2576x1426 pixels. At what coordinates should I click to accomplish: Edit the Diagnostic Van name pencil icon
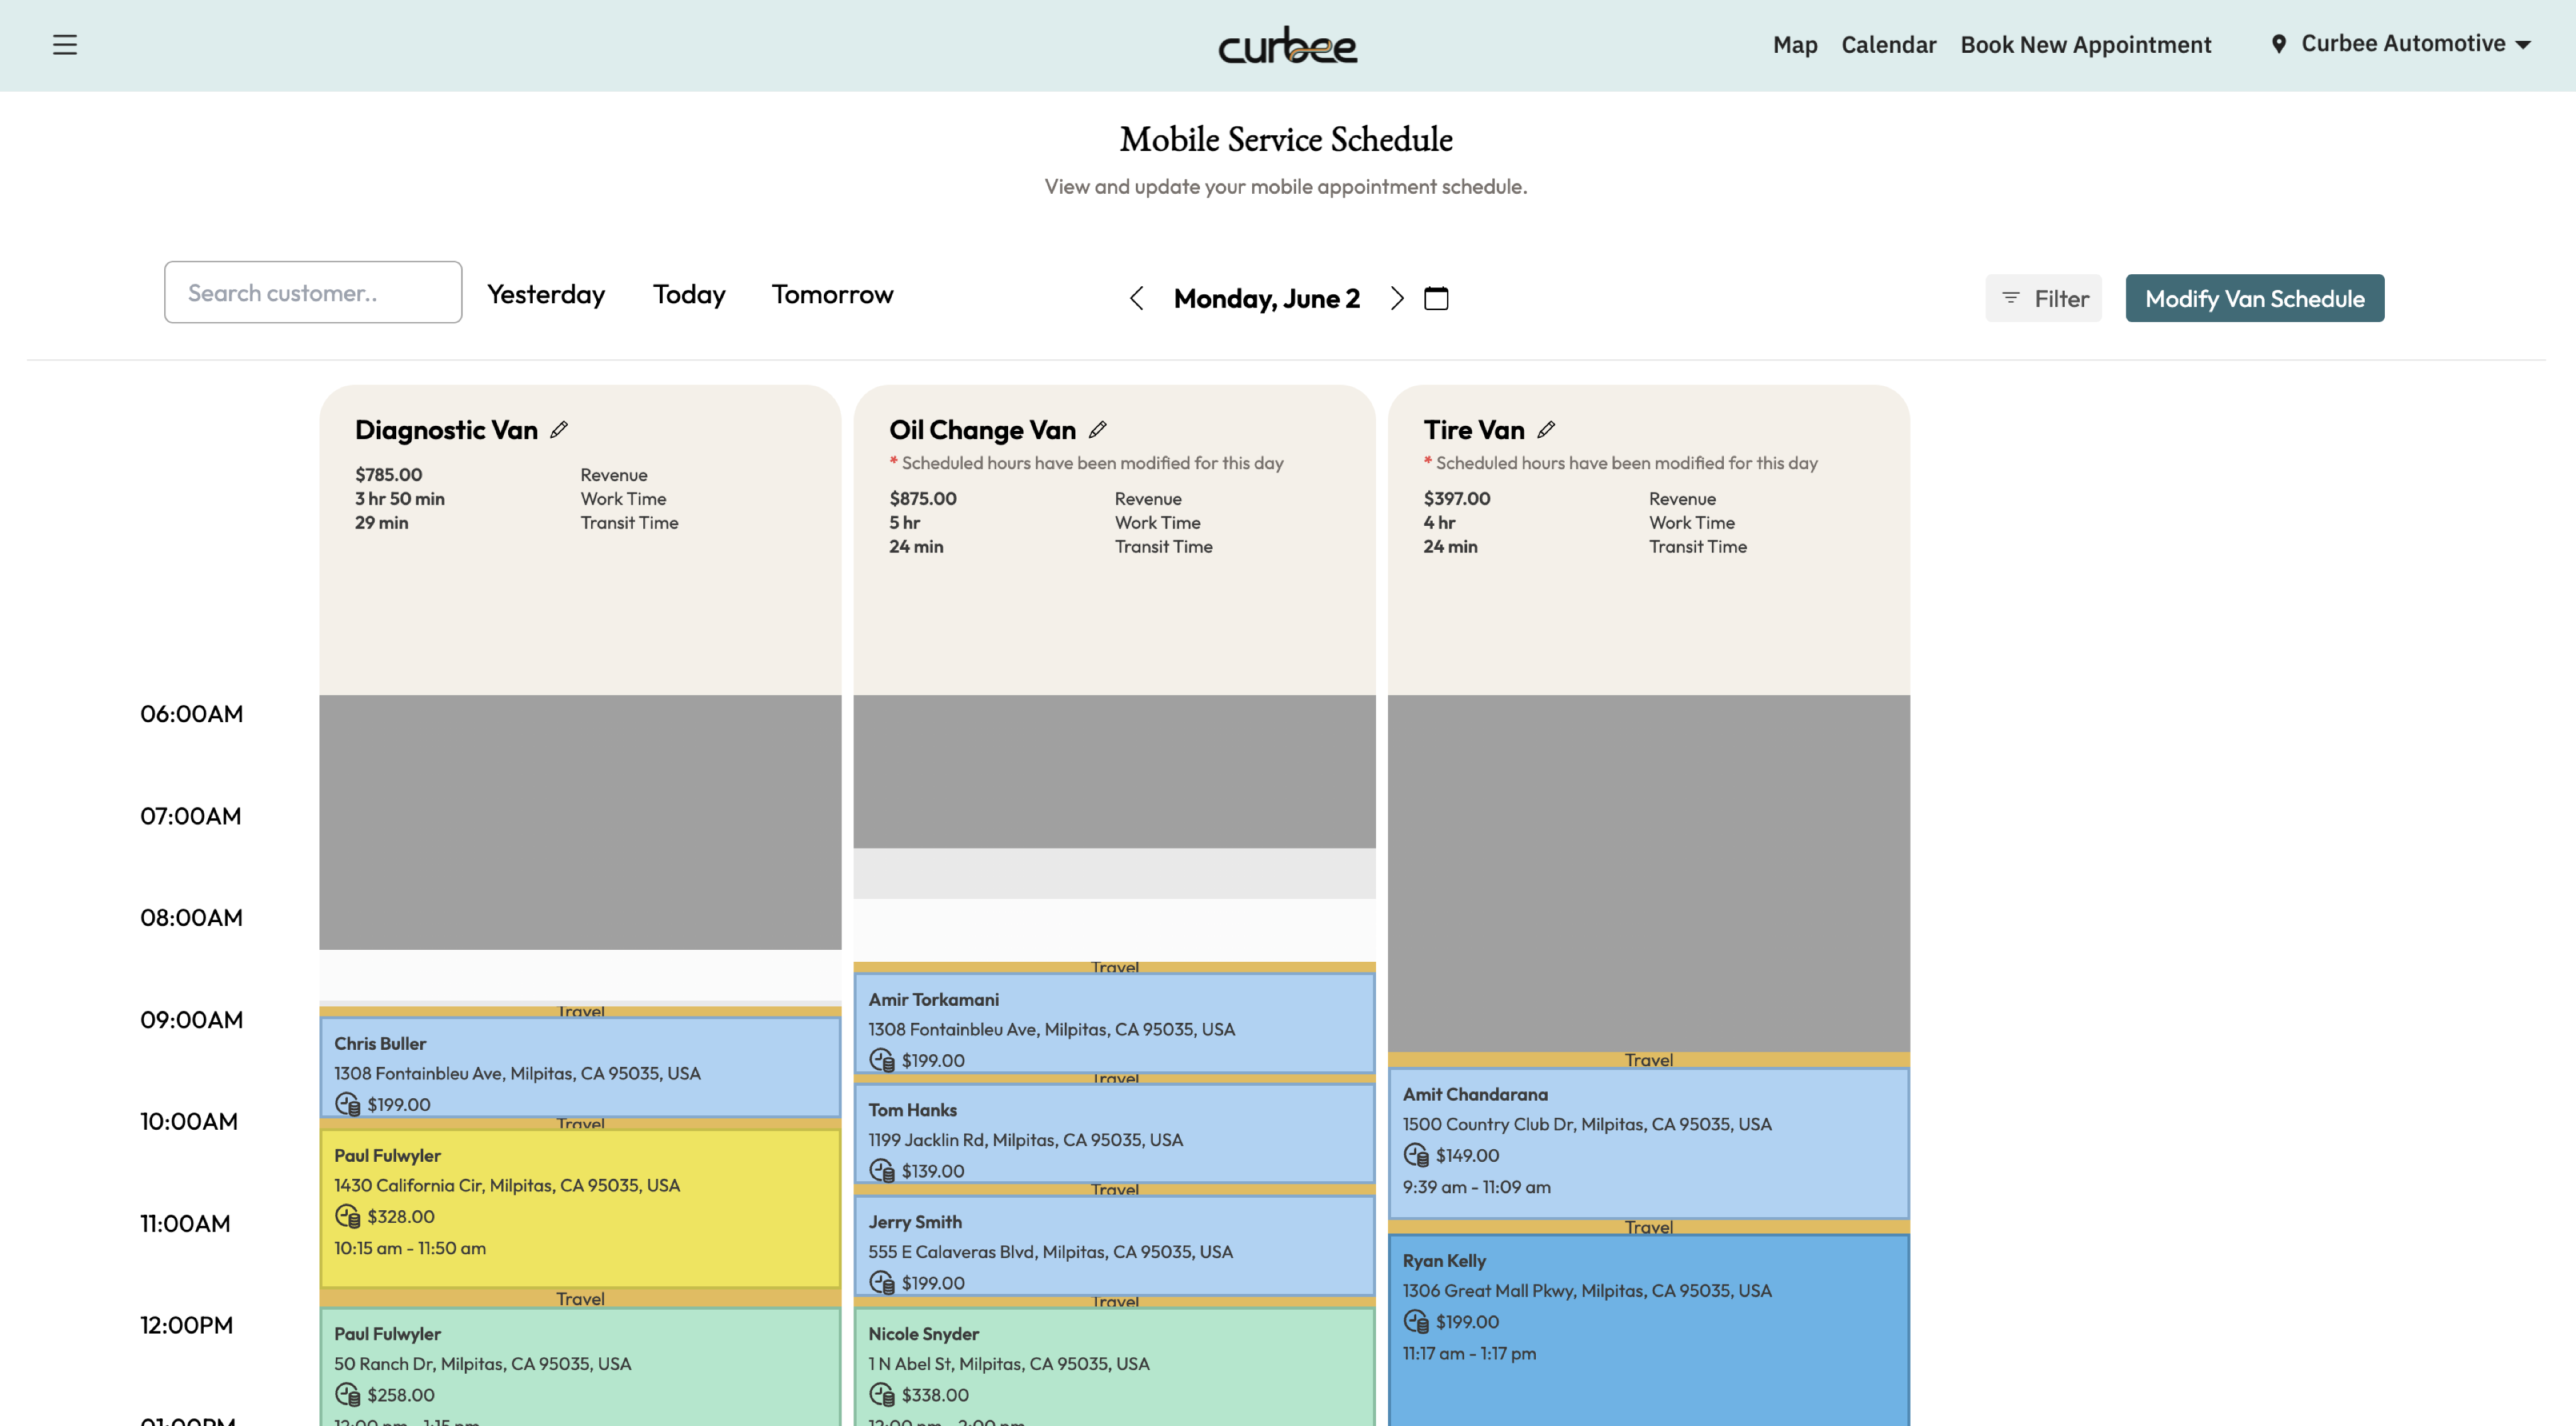559,430
